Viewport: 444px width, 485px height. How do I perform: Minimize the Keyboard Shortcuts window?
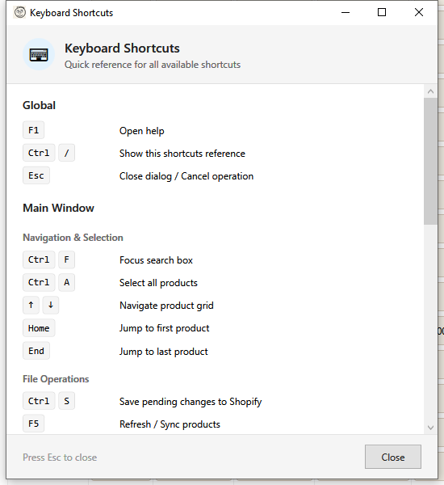pyautogui.click(x=346, y=12)
